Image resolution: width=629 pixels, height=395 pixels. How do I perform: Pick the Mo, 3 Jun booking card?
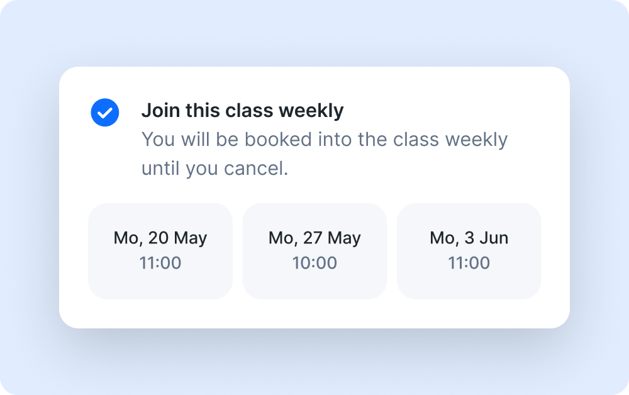tap(468, 250)
